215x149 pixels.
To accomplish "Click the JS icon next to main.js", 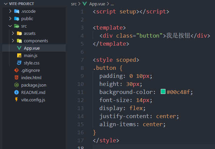I will coord(19,55).
